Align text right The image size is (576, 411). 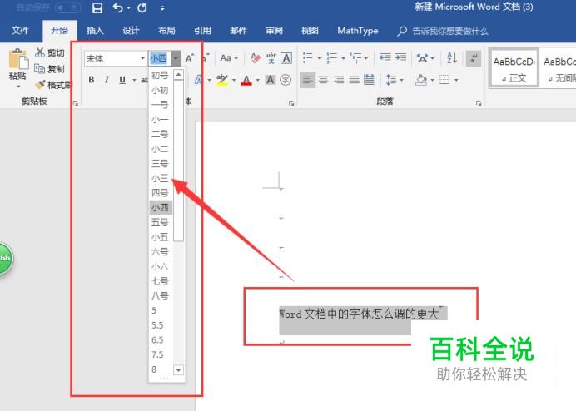coord(339,80)
